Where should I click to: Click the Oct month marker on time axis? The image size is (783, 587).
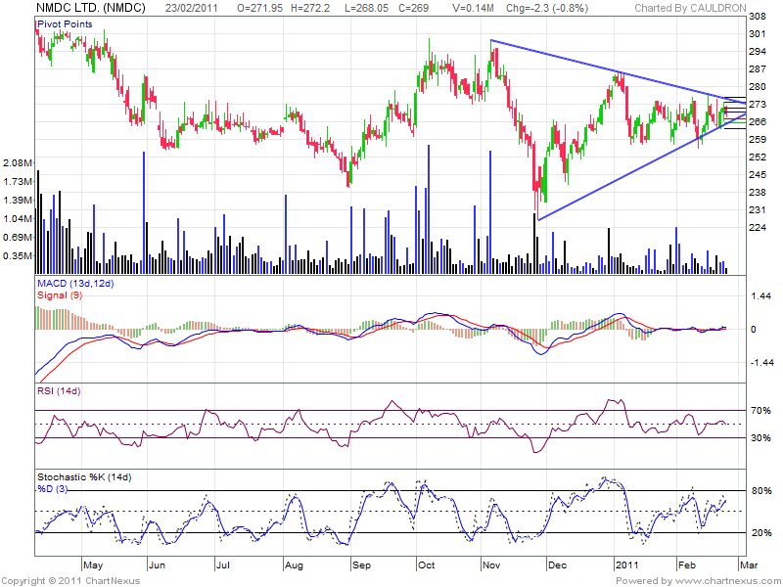pyautogui.click(x=427, y=565)
